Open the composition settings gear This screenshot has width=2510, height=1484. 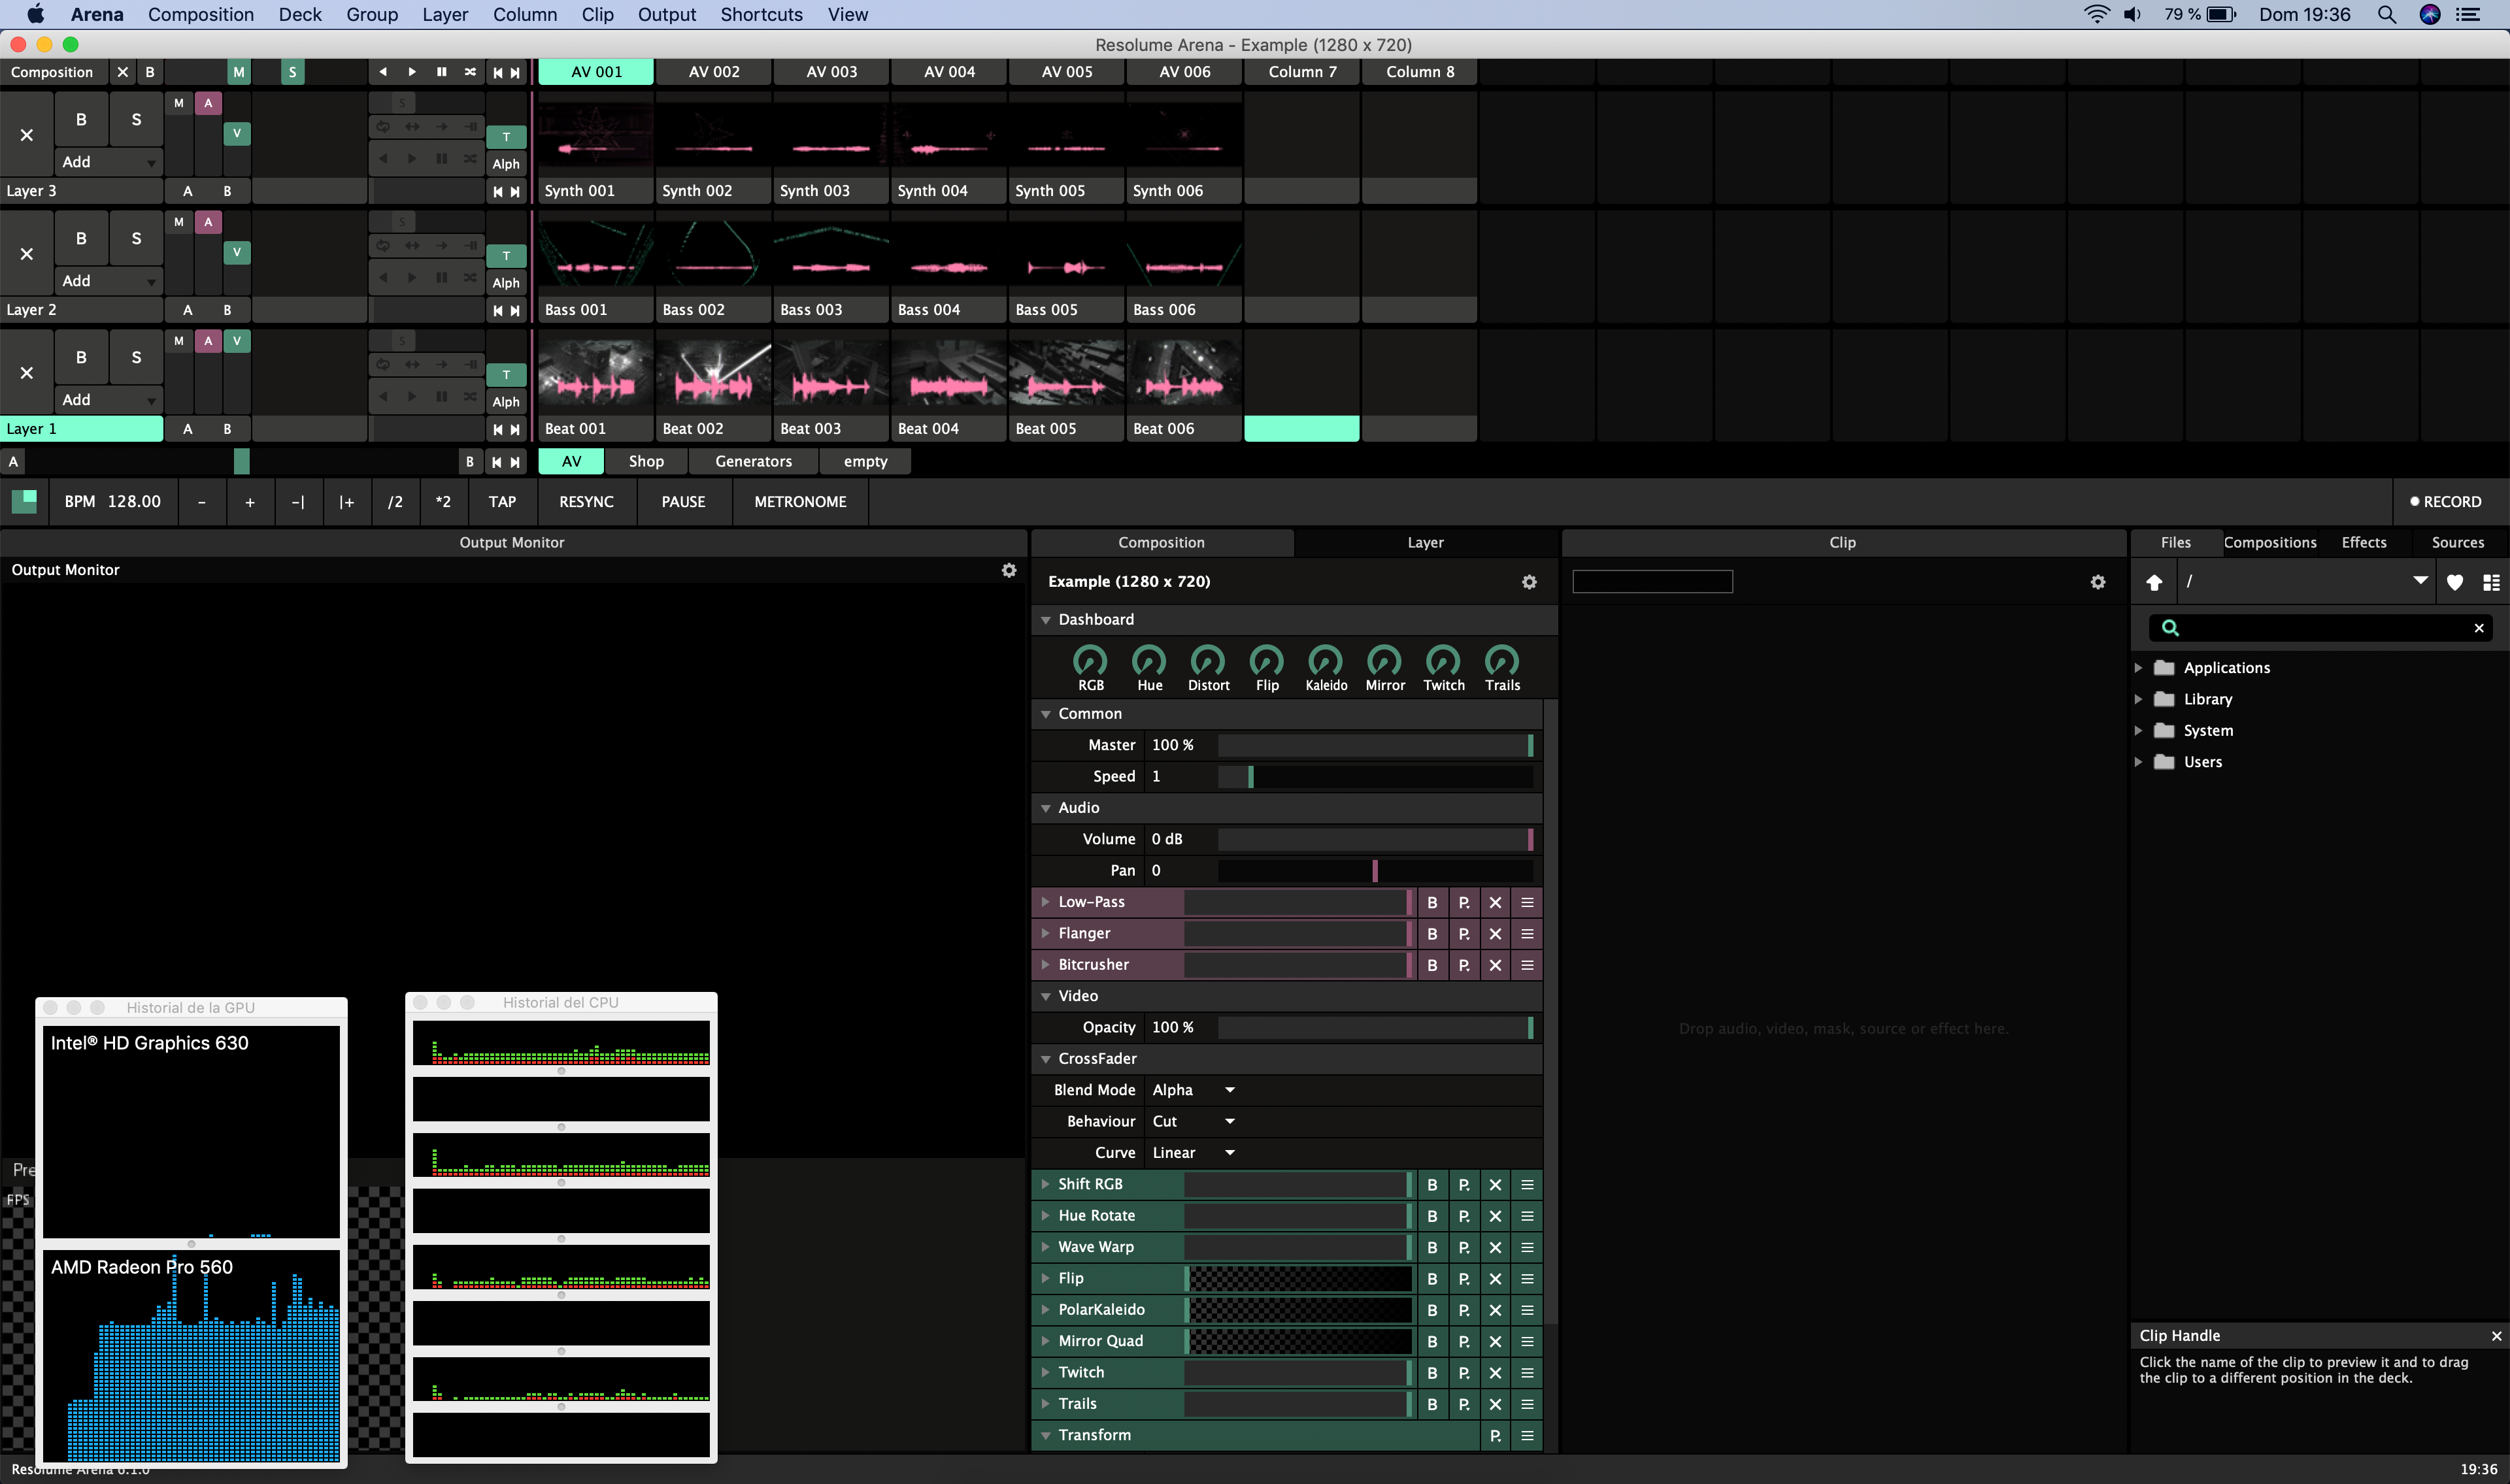tap(1529, 582)
